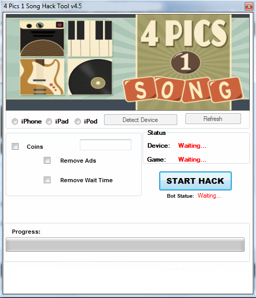
Task: Click the Detect Device button
Action: click(x=141, y=120)
